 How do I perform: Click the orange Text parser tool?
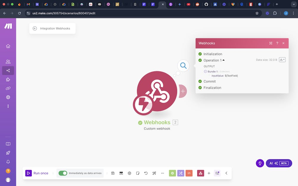[x=189, y=173]
